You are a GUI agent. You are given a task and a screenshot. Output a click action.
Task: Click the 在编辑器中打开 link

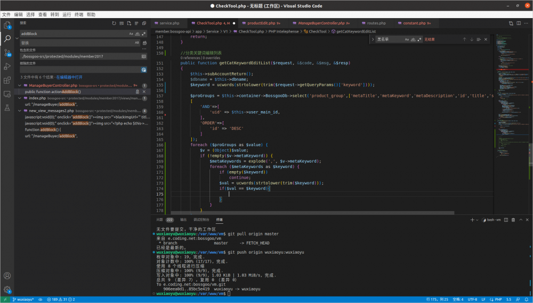(69, 77)
